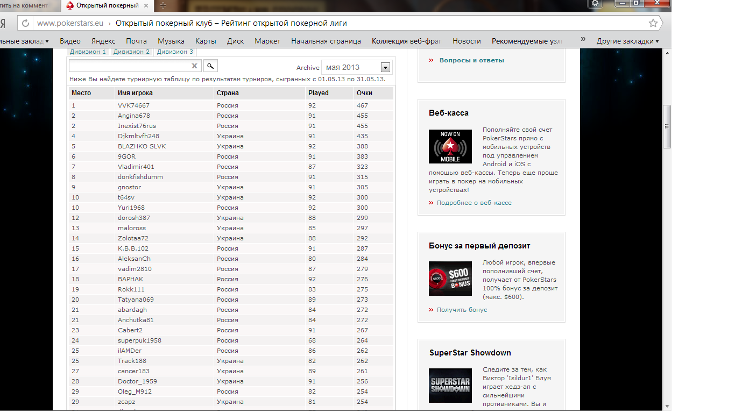
Task: Open the Рекомендуемые узлы bookmark
Action: [527, 41]
